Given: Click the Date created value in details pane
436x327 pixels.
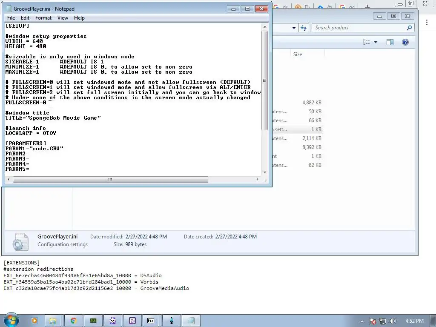Looking at the screenshot, I should point(236,237).
